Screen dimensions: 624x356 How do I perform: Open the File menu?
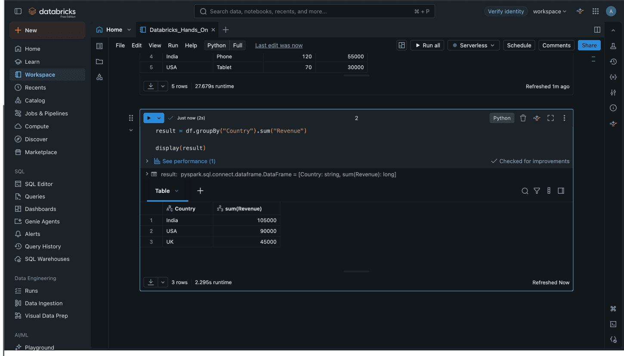[x=120, y=45]
